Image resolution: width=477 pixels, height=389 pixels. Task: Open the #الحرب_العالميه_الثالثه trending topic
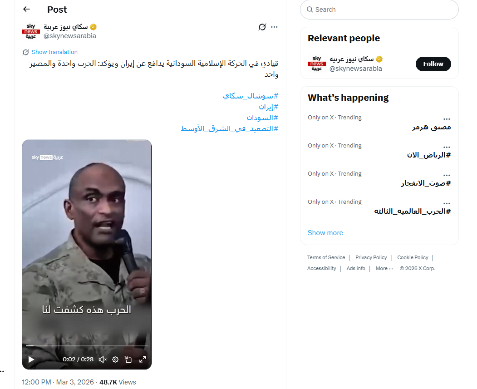tap(412, 211)
